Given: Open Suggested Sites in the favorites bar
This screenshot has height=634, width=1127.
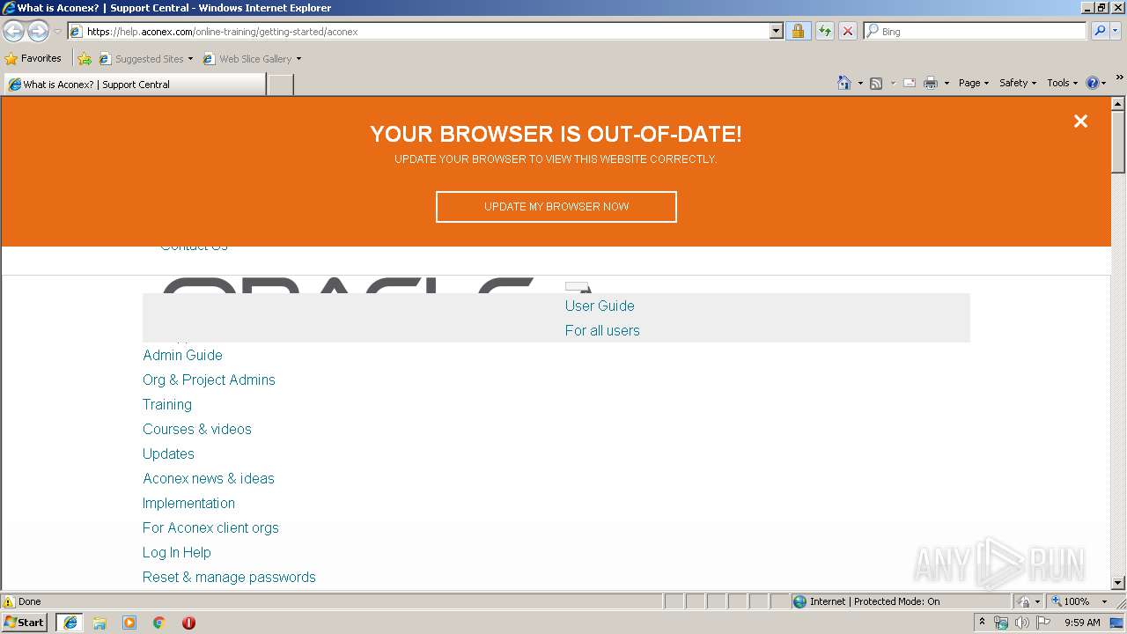Looking at the screenshot, I should click(145, 59).
